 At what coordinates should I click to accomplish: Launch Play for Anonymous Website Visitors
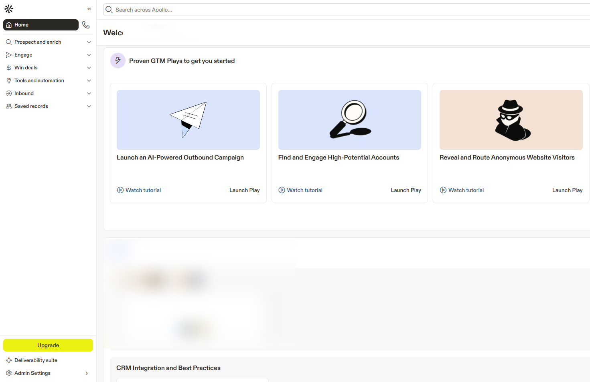tap(567, 190)
